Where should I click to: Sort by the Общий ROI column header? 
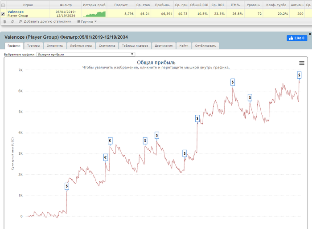click(x=199, y=5)
